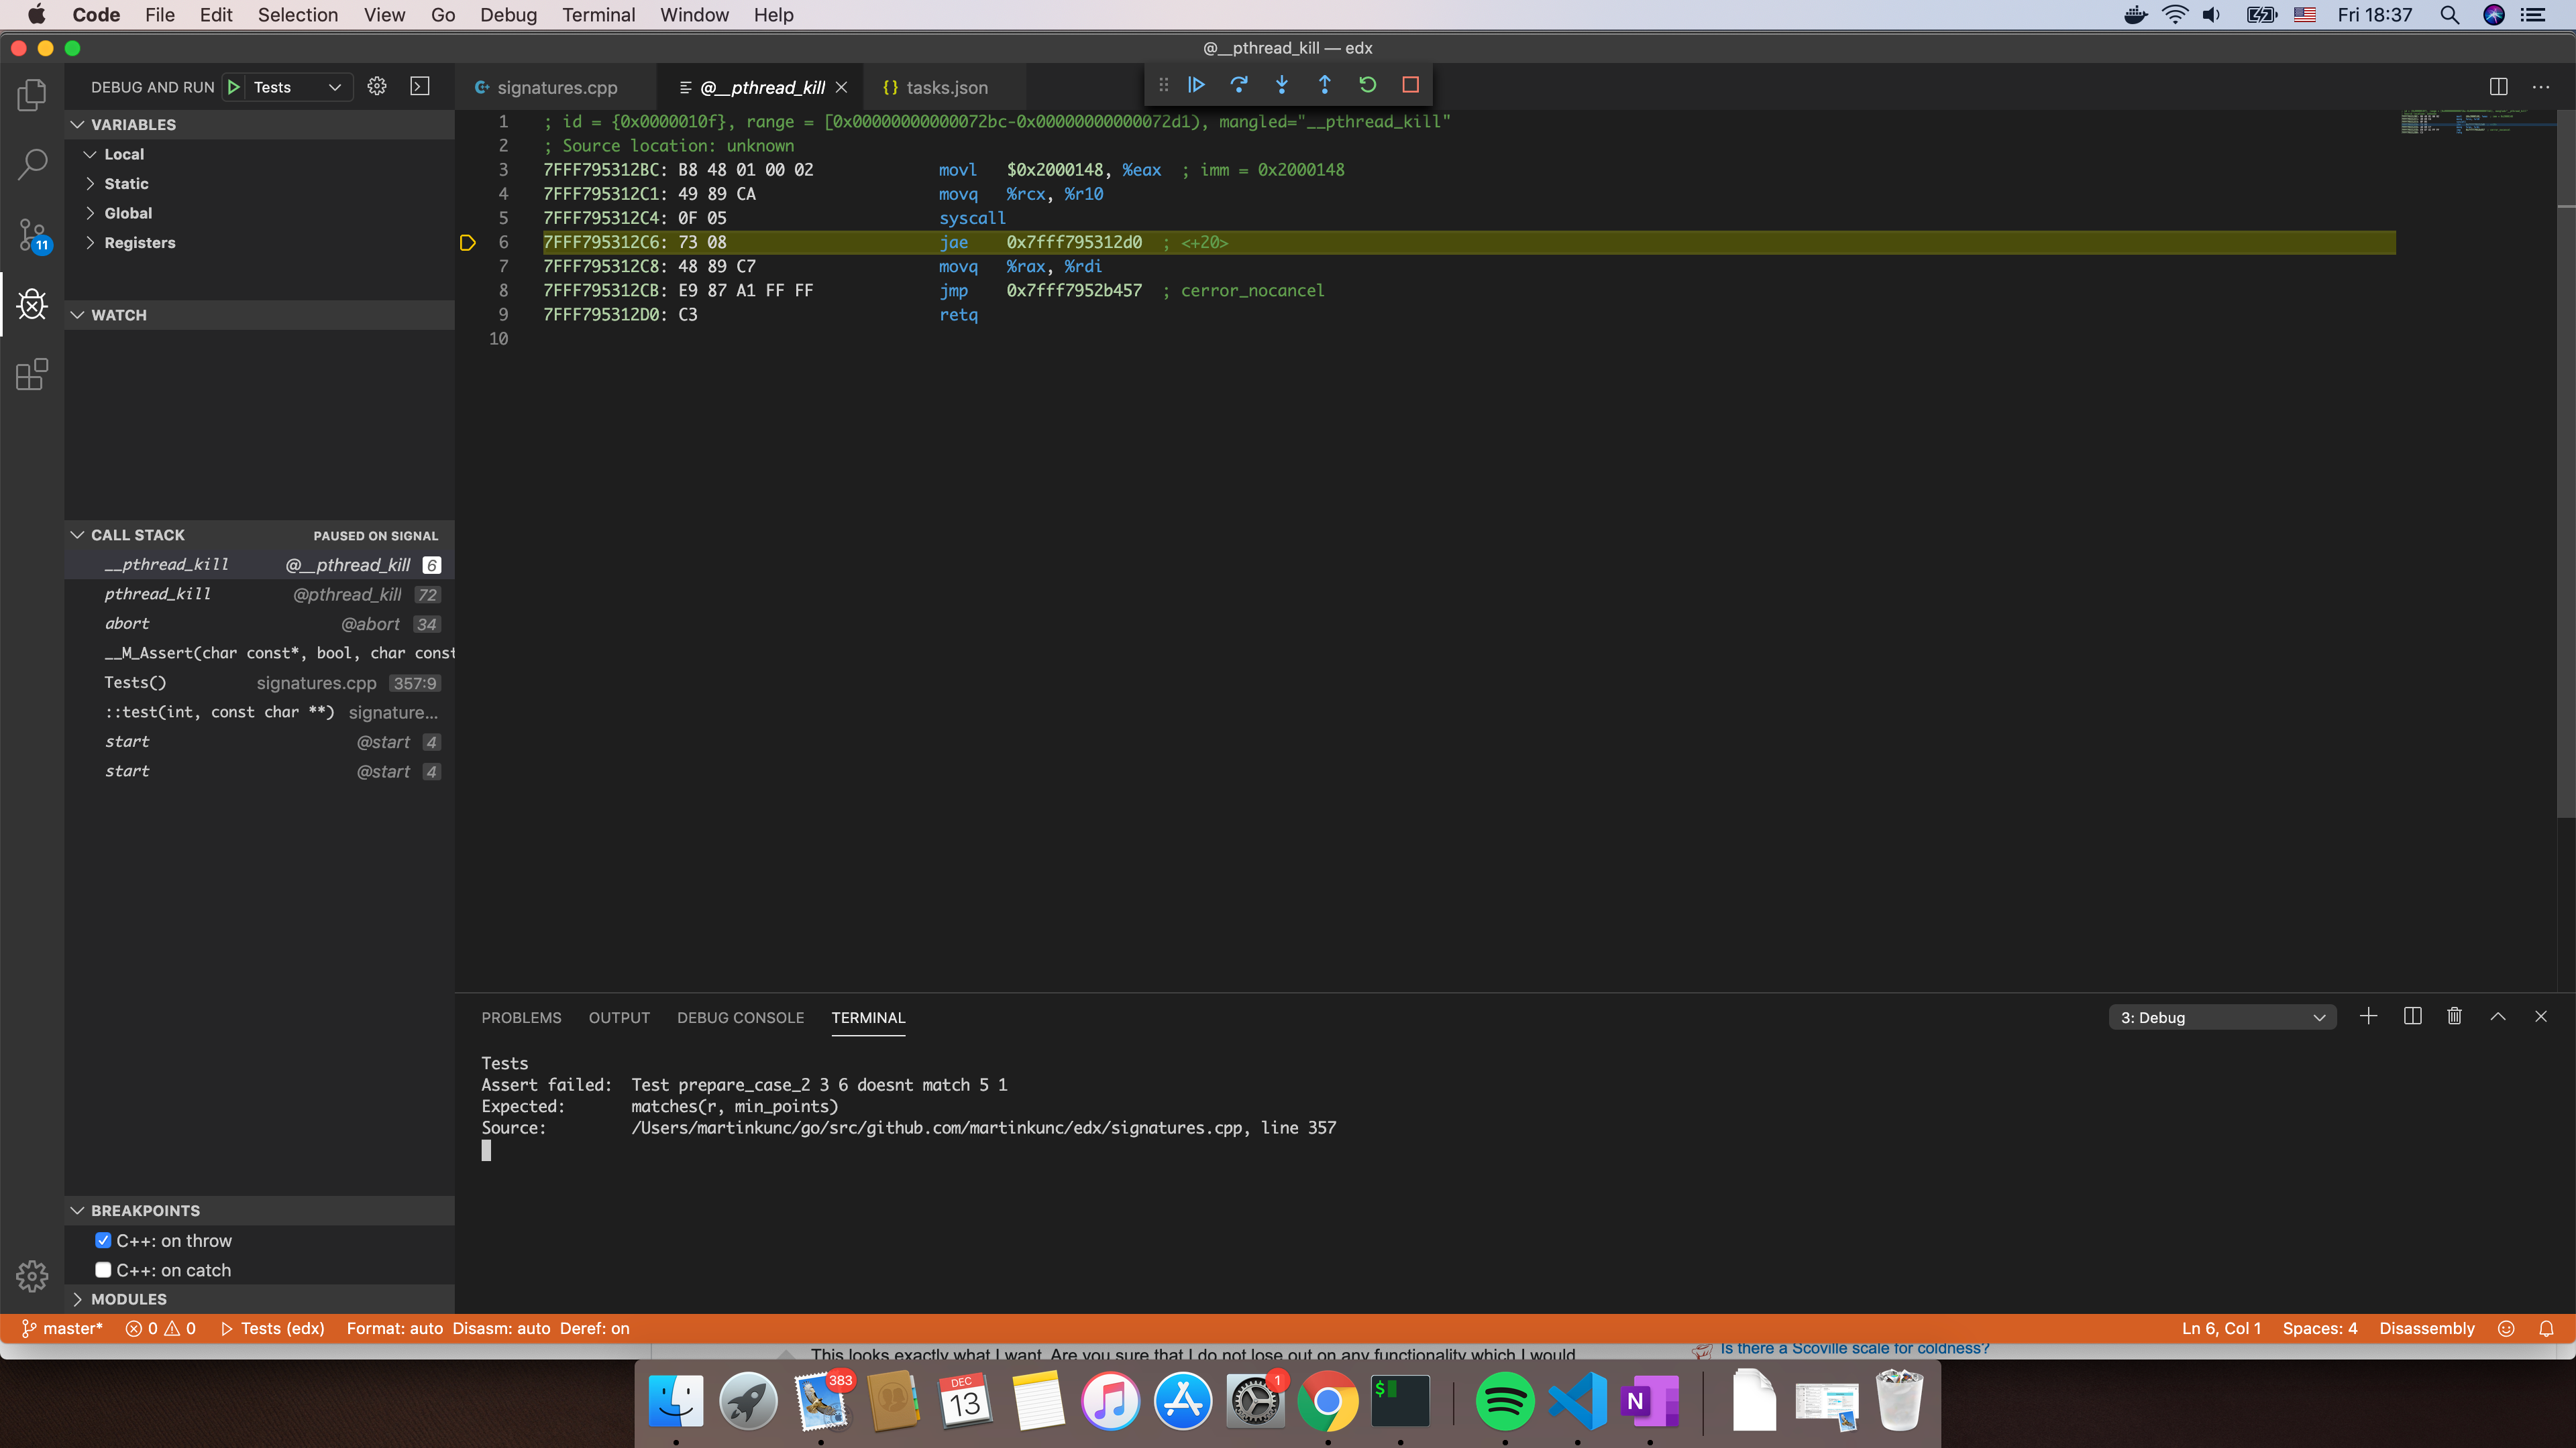The width and height of the screenshot is (2576, 1448).
Task: Stop debugging with the red square
Action: pos(1411,85)
